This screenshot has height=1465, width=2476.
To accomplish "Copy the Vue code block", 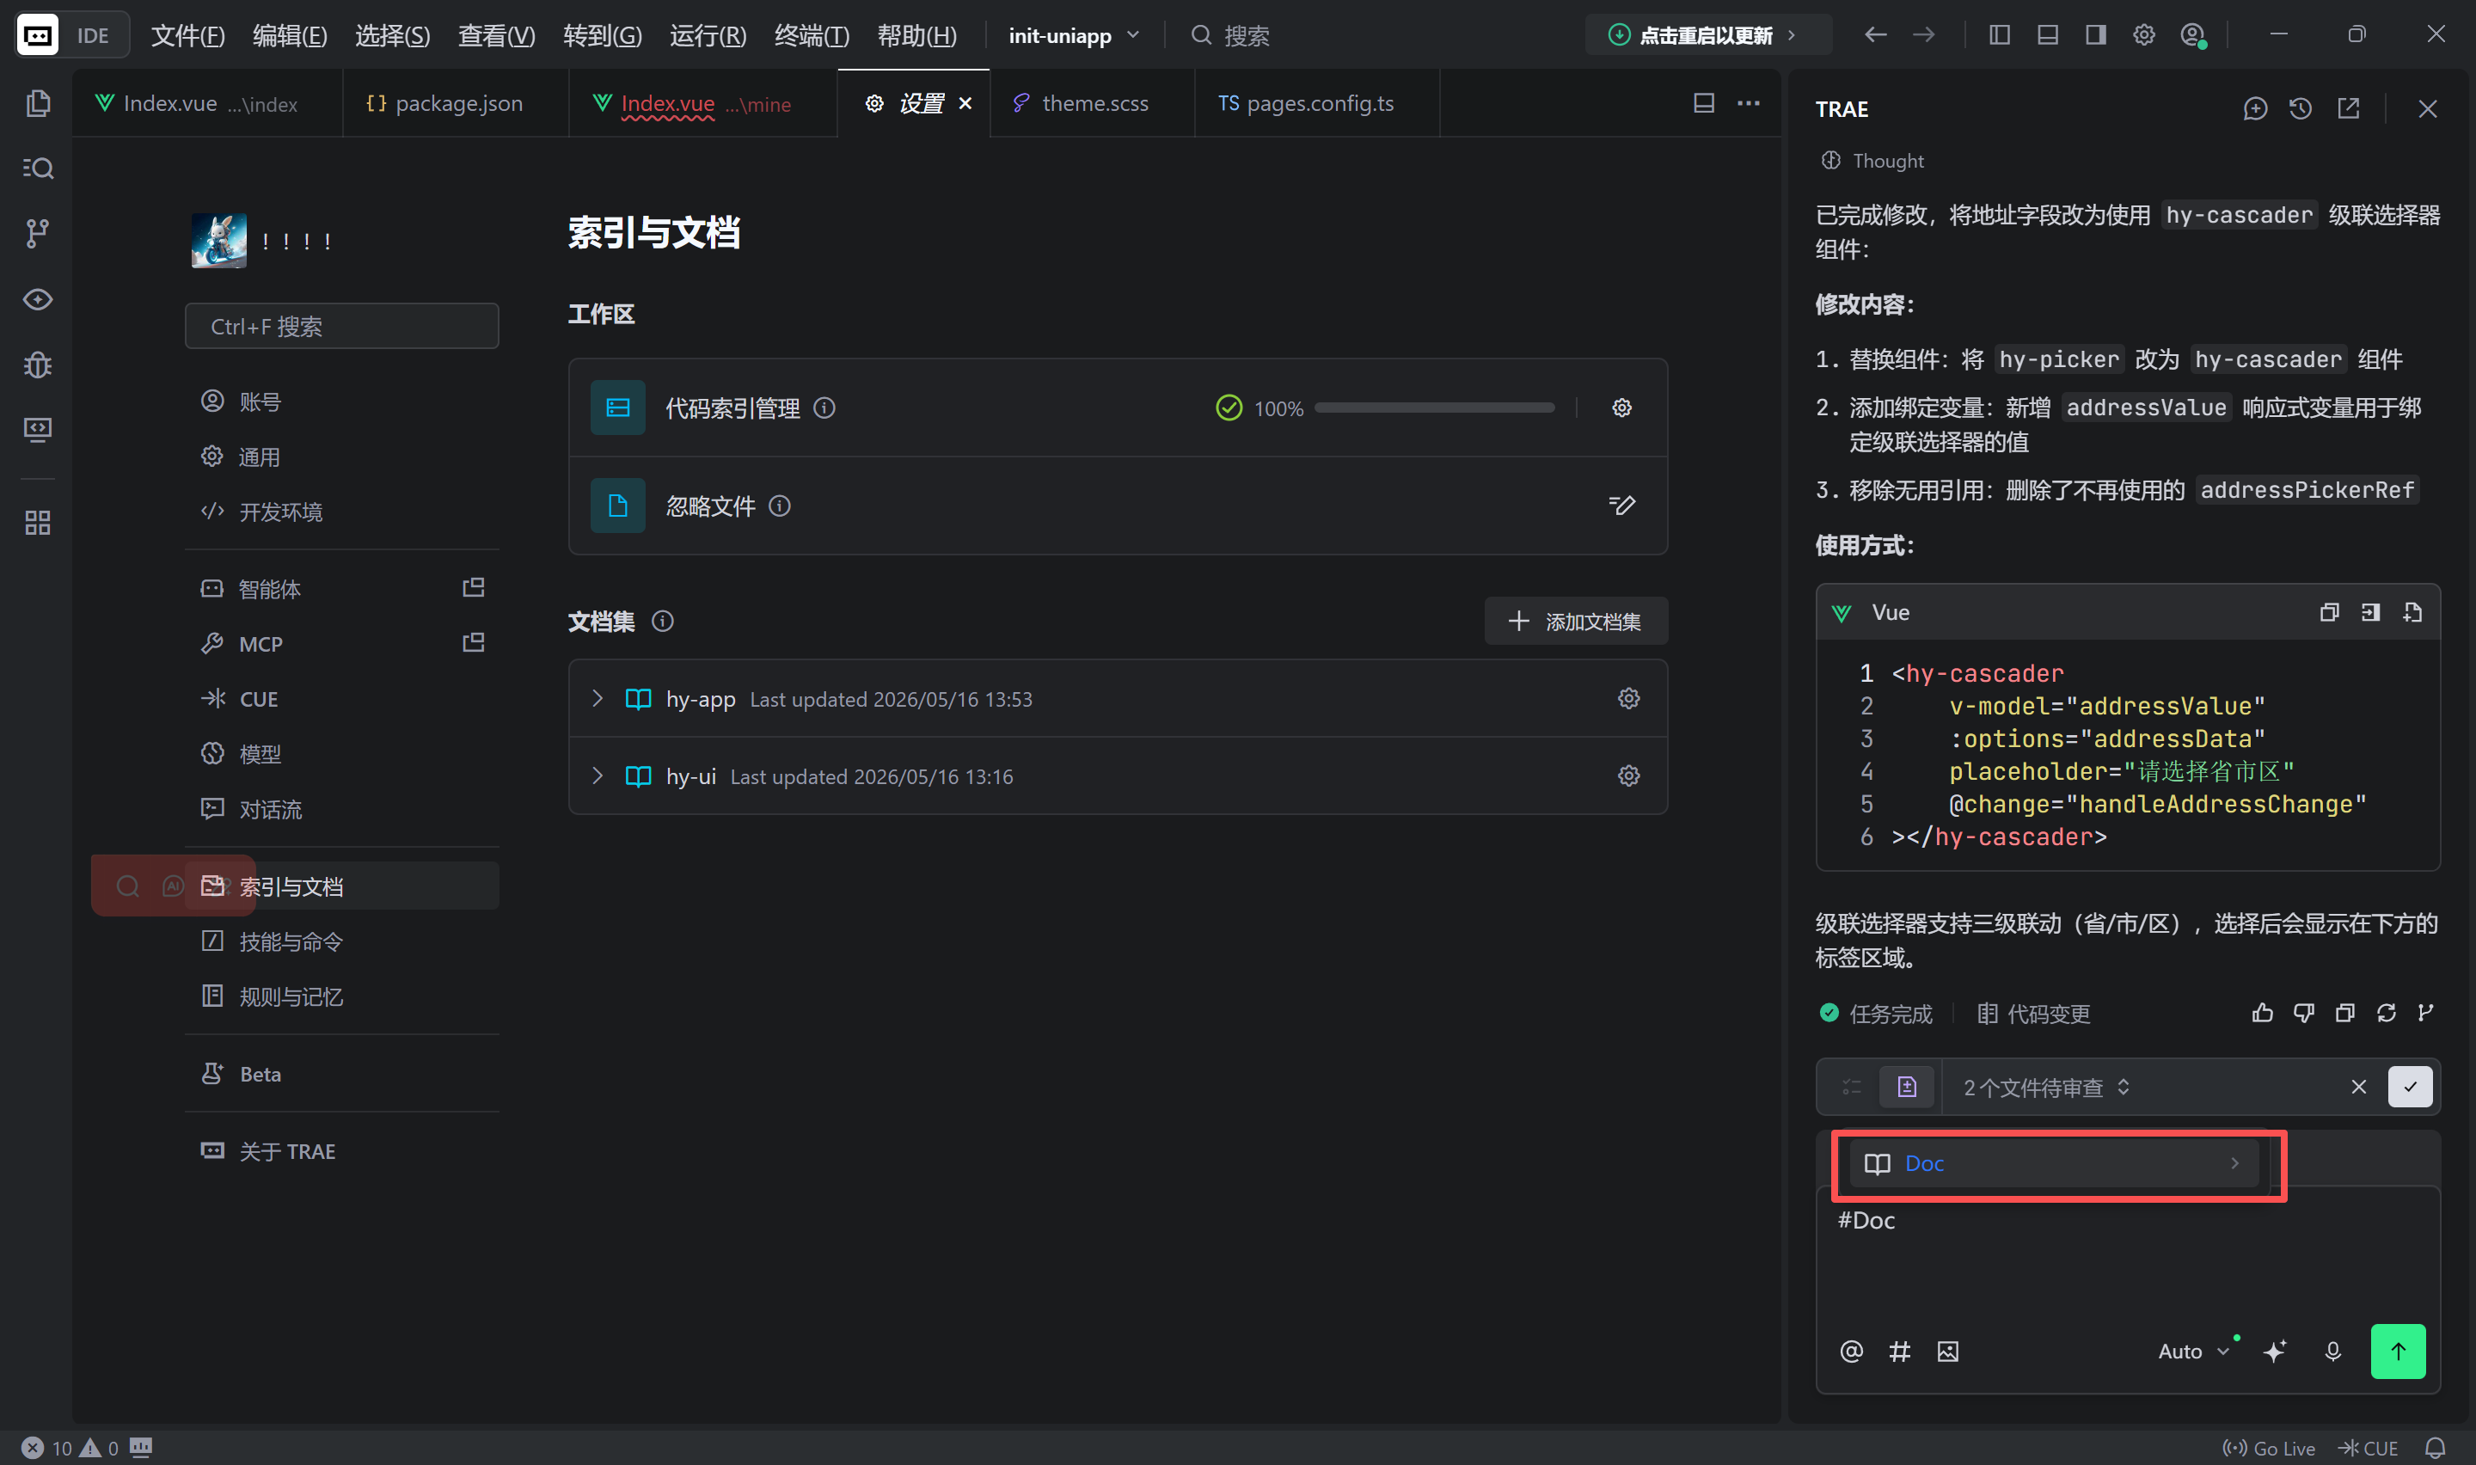I will pyautogui.click(x=2329, y=612).
